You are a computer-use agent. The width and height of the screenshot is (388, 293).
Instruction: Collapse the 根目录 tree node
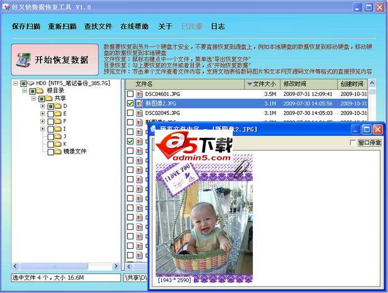click(x=24, y=91)
